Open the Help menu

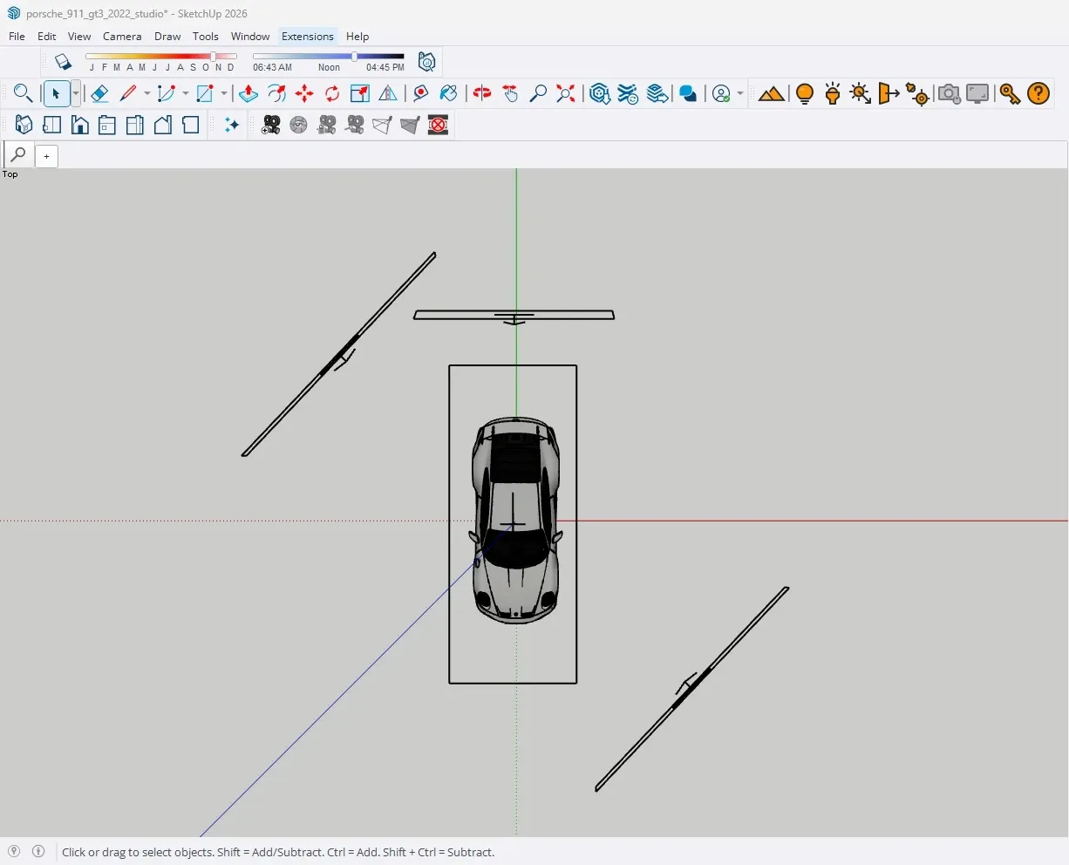click(357, 37)
